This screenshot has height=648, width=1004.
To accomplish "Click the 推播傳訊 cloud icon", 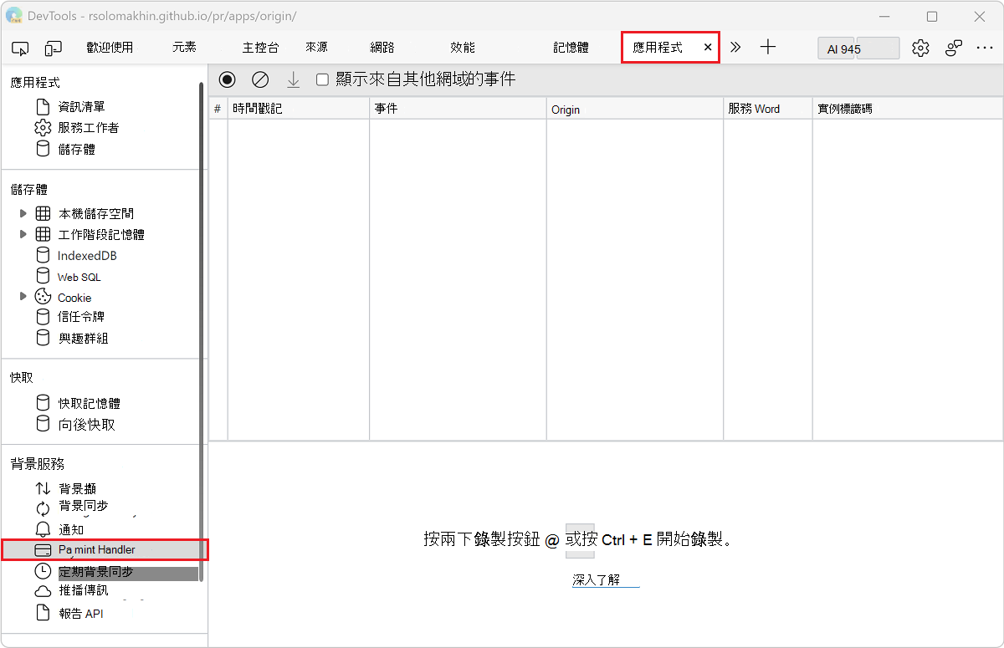I will point(43,591).
